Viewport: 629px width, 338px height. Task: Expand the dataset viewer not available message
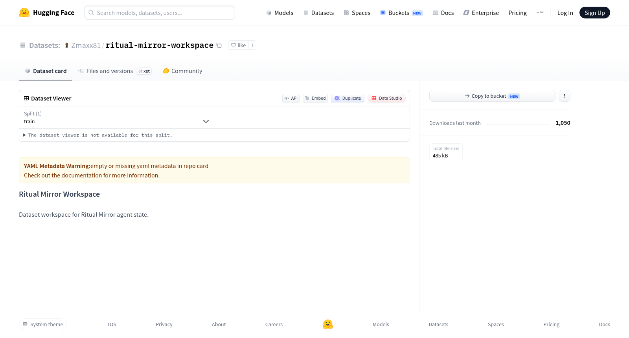click(97, 135)
